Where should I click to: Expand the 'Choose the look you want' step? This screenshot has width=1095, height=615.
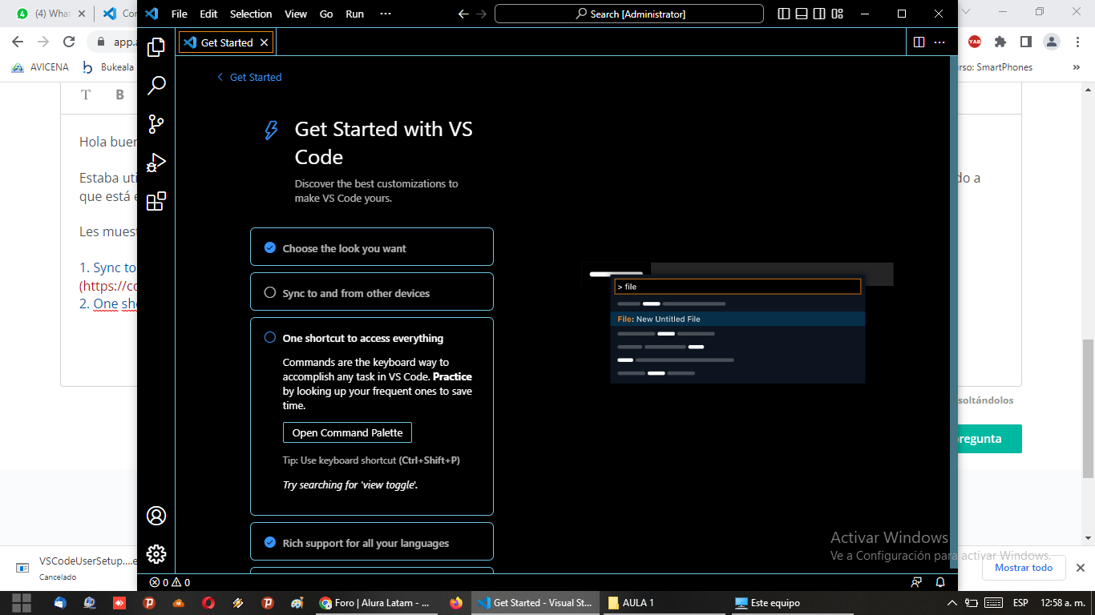pyautogui.click(x=372, y=247)
